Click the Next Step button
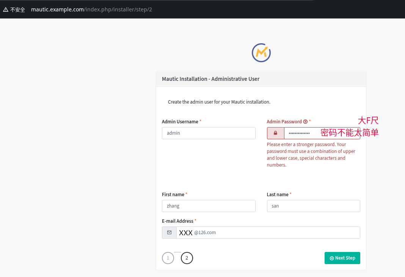 click(342, 258)
